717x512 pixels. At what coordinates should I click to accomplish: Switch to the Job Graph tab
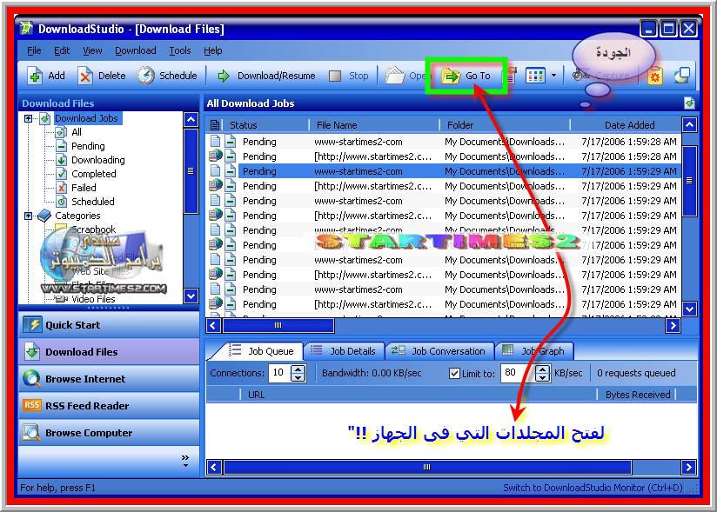[x=534, y=351]
